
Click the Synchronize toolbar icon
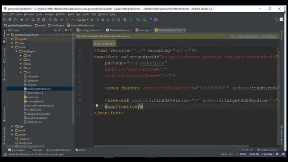pyautogui.click(x=15, y=20)
